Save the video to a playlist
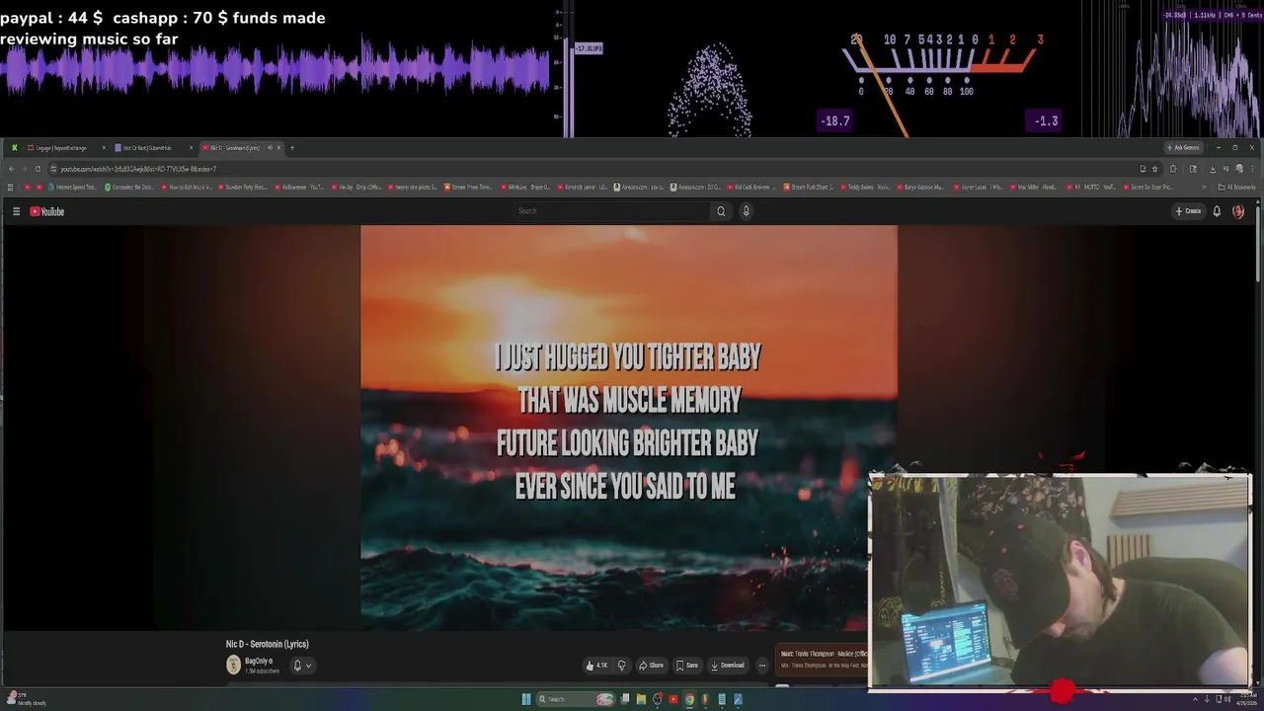 (687, 666)
